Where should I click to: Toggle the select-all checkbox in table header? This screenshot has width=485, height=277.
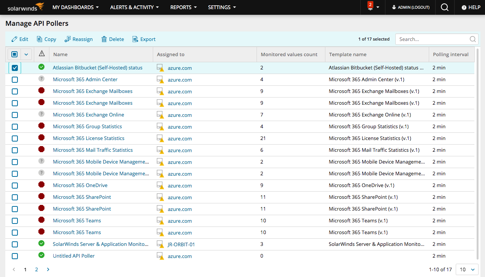pos(14,54)
